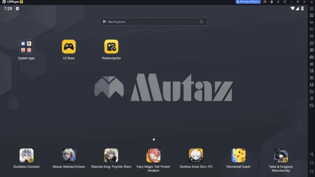The width and height of the screenshot is (315, 177).
Task: Open keyboard mapping in the sidebar
Action: point(311,15)
